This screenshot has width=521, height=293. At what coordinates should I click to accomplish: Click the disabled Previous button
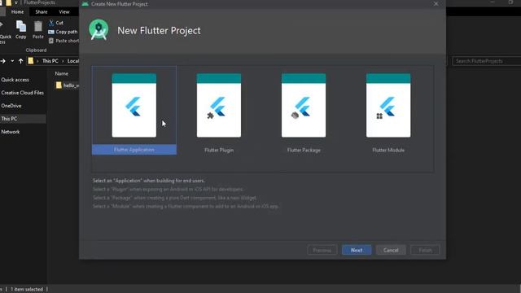pyautogui.click(x=322, y=250)
